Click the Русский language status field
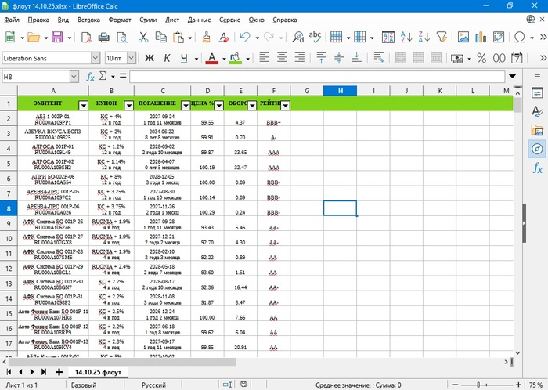The image size is (548, 390). [153, 385]
